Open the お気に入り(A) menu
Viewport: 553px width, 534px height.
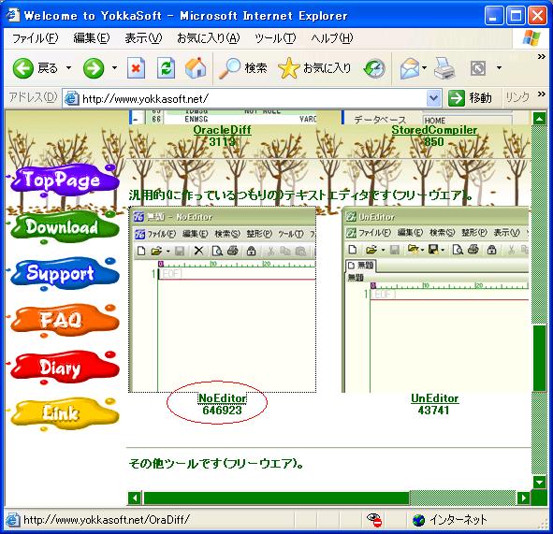click(x=208, y=37)
